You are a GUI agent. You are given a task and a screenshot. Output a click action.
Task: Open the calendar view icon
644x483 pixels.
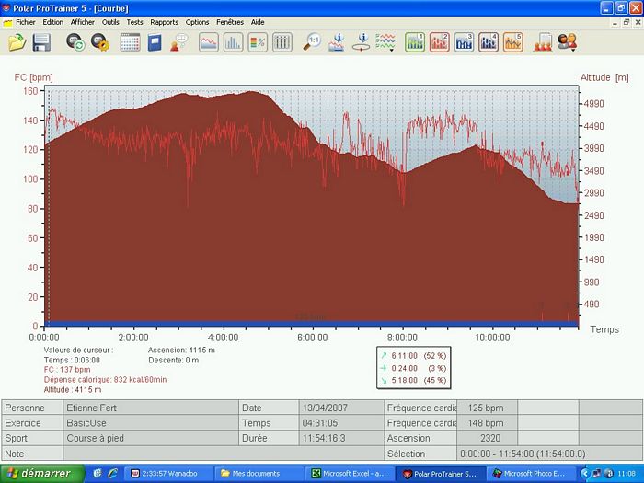click(130, 42)
